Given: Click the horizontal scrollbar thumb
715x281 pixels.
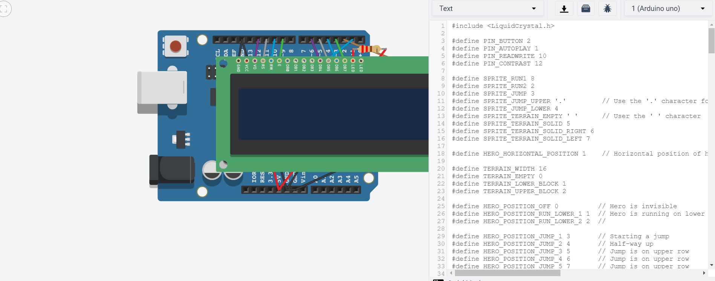Looking at the screenshot, I should pos(508,273).
